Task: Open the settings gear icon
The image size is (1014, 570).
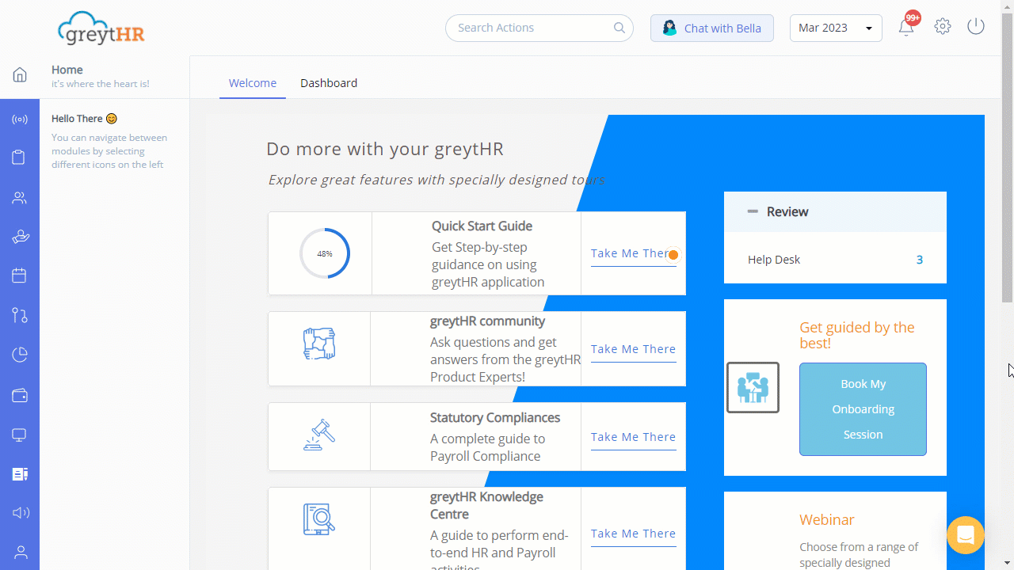Action: click(942, 27)
